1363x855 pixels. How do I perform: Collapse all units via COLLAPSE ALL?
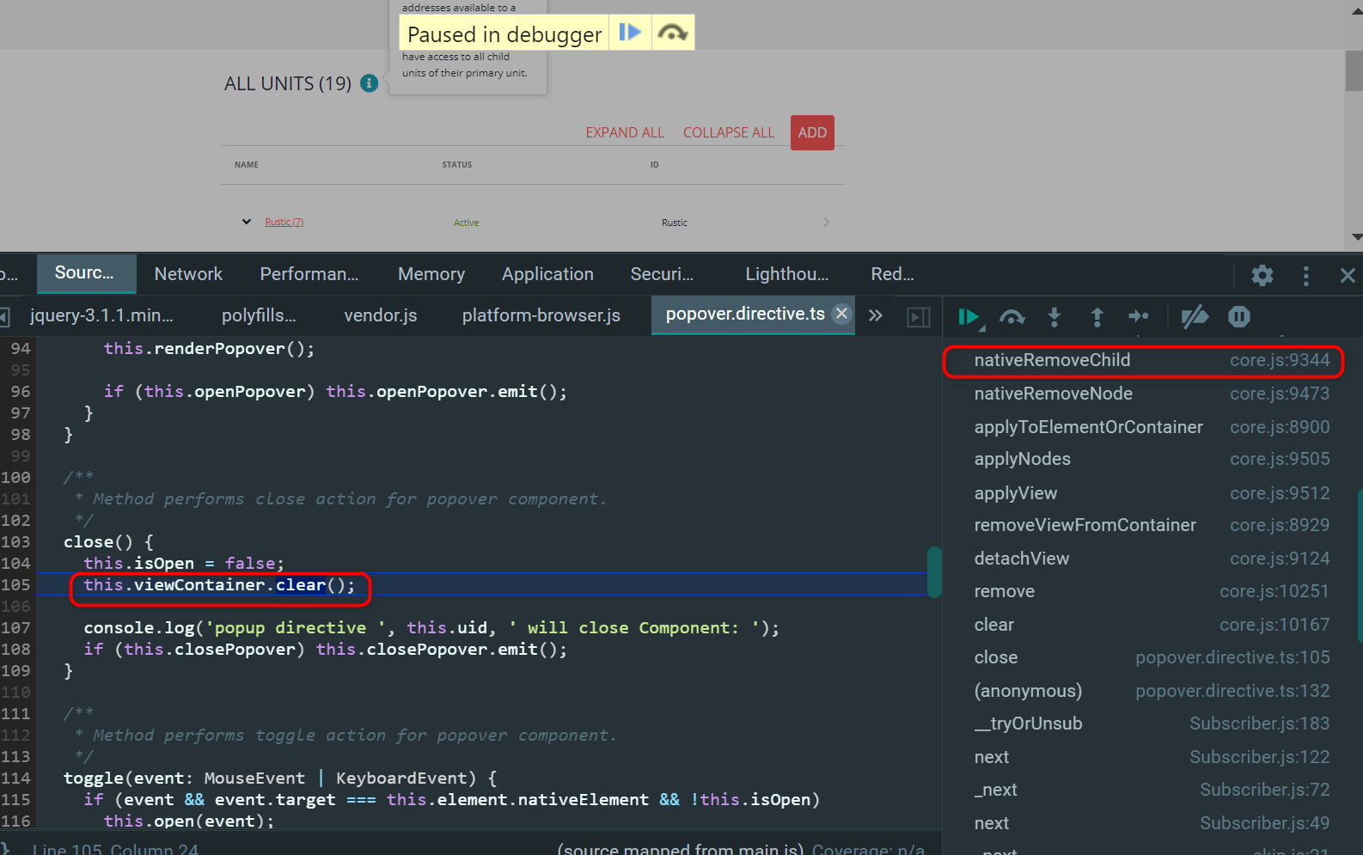click(729, 132)
